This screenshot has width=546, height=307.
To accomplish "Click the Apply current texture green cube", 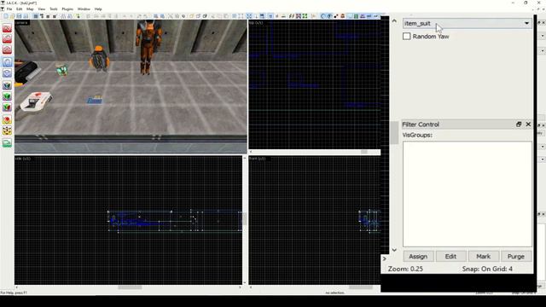I will click(7, 96).
